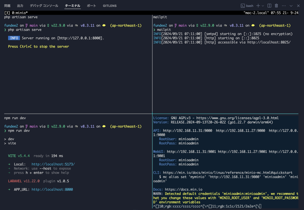Close the panel with the X icon
The height and width of the screenshot is (210, 304).
298,6
